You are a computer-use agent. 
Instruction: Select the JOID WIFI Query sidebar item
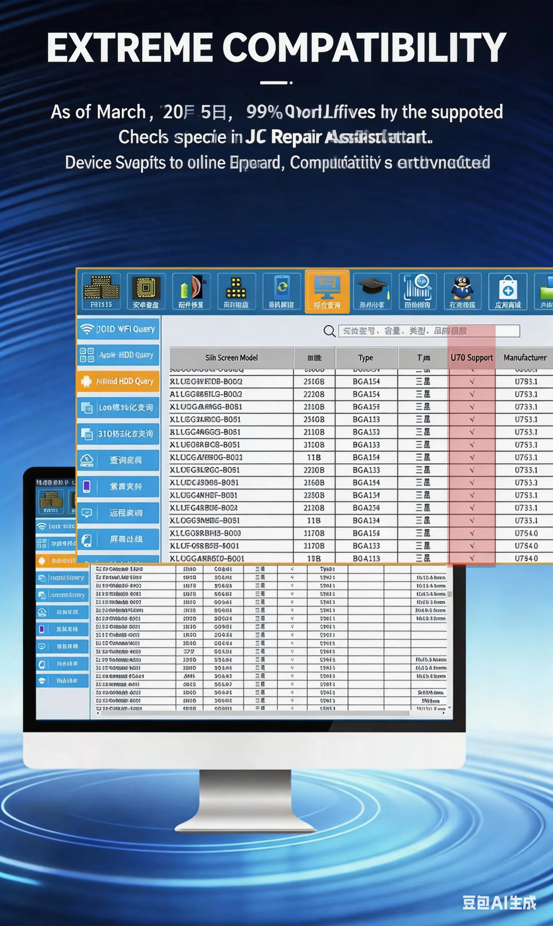pyautogui.click(x=118, y=329)
